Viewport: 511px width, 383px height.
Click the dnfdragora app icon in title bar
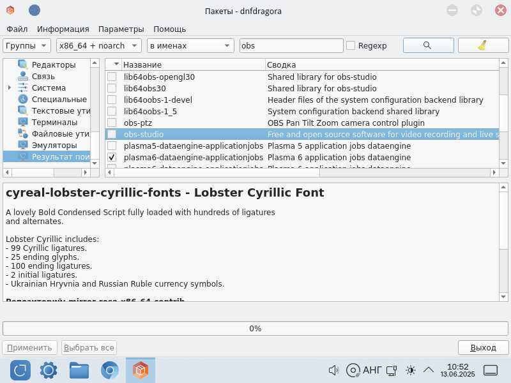click(11, 10)
